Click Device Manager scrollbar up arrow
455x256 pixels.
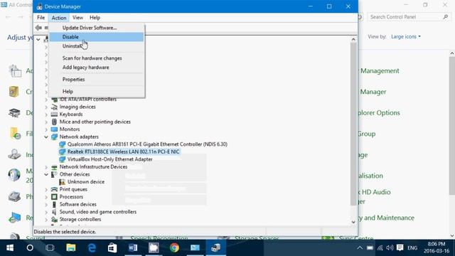(353, 40)
